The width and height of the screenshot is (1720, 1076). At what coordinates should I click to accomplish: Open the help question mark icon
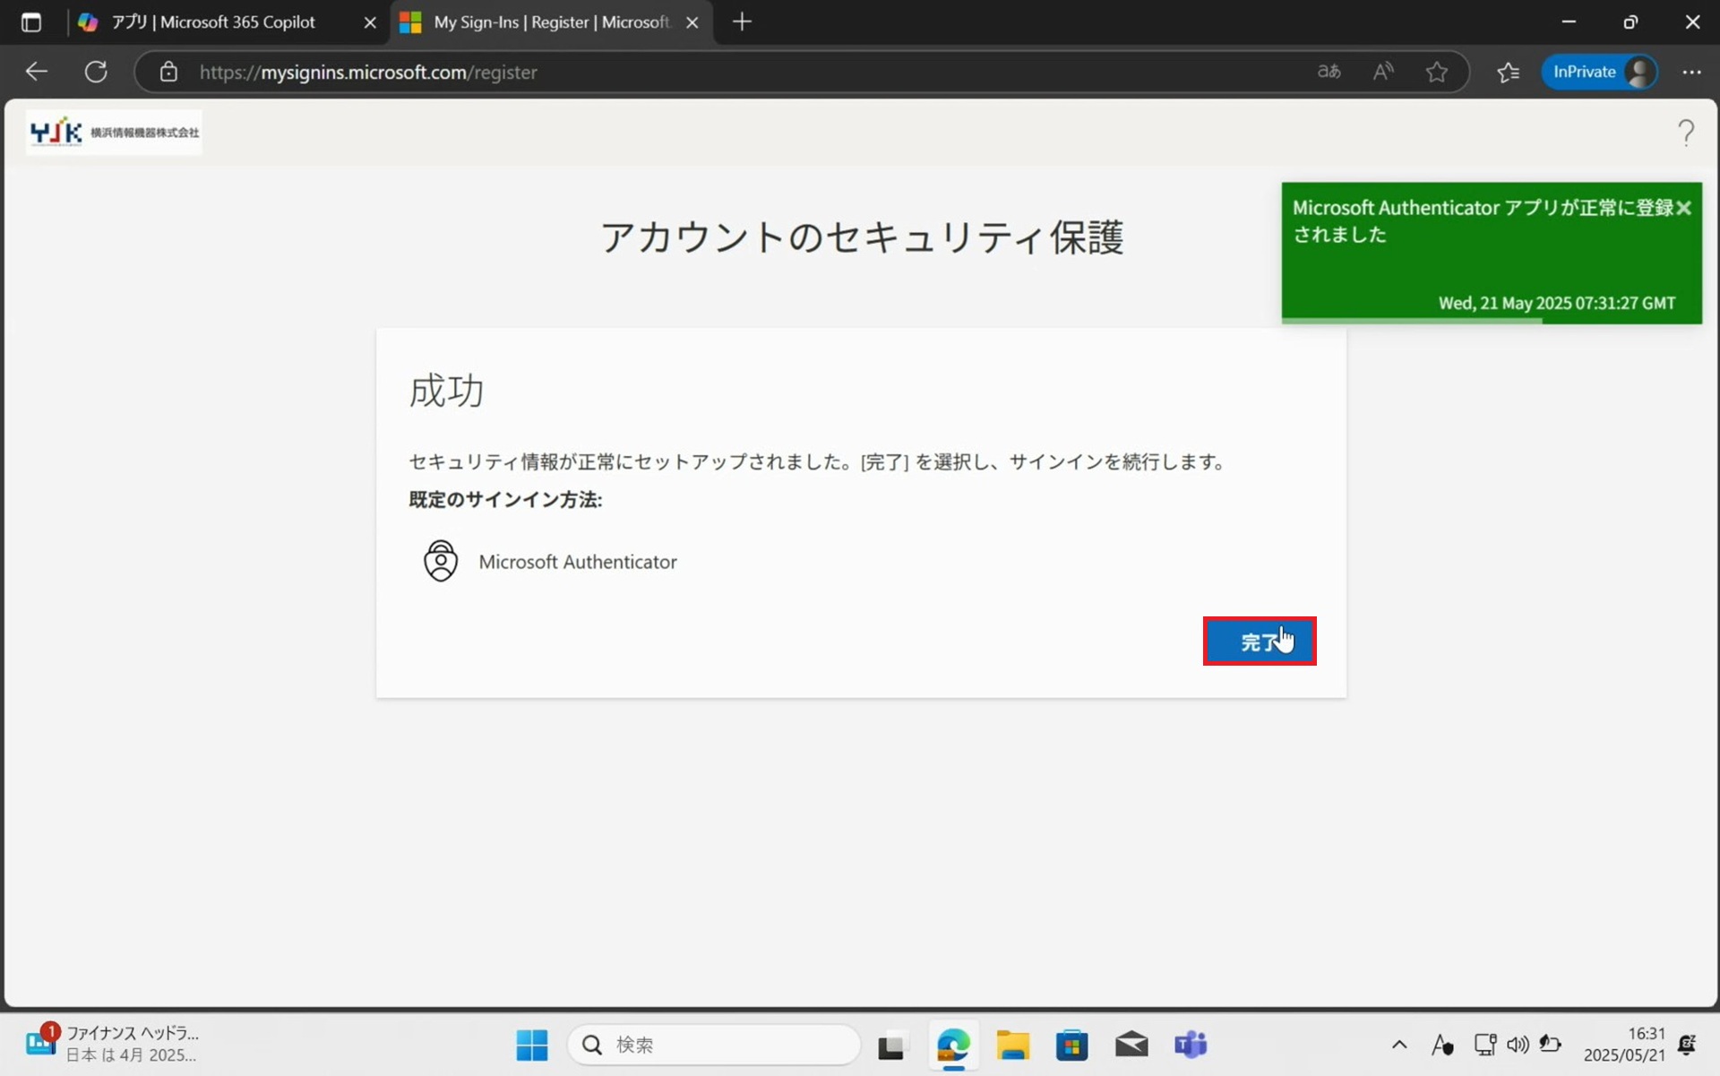tap(1686, 133)
